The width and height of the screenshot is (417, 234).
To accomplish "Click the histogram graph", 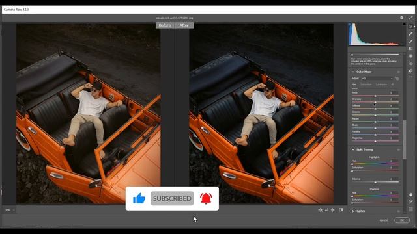I will tap(377, 34).
